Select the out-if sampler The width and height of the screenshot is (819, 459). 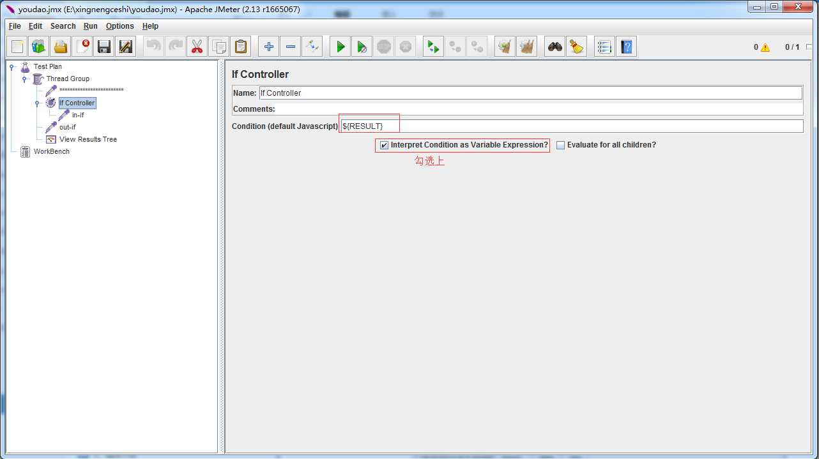tap(67, 127)
